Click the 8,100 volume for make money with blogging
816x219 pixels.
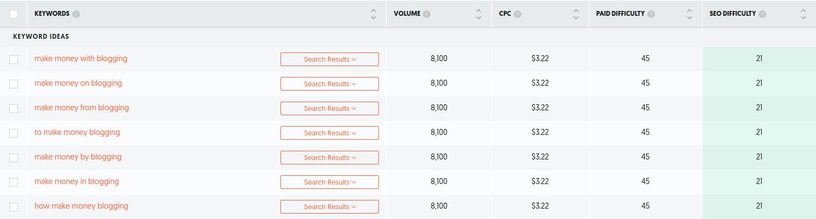point(439,58)
